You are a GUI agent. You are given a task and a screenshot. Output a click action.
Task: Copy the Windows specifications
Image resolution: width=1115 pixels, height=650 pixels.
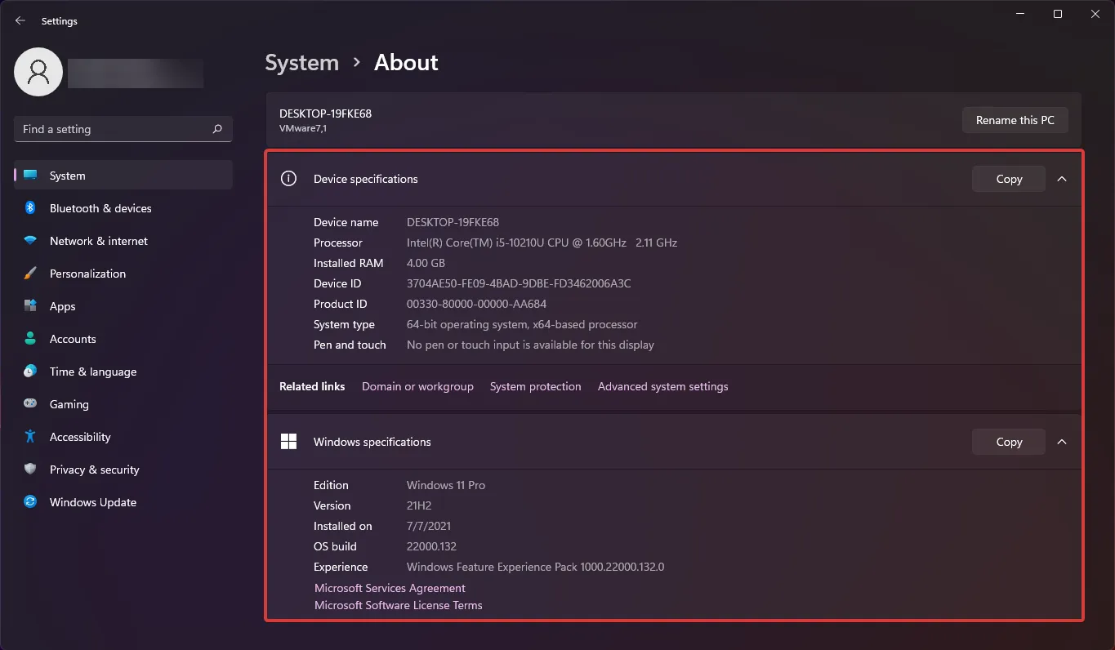1008,442
